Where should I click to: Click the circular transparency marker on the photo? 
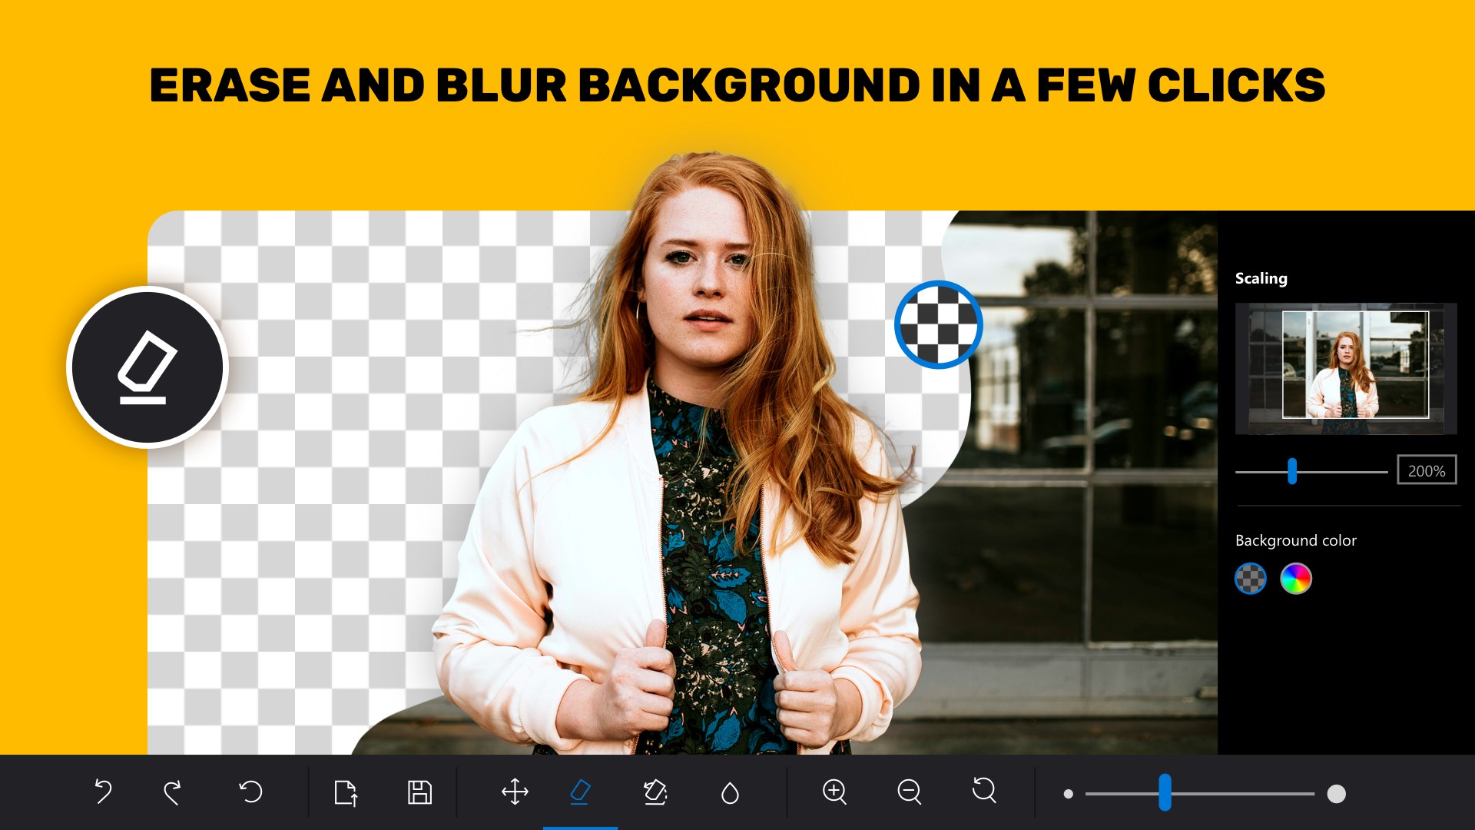[x=938, y=325]
